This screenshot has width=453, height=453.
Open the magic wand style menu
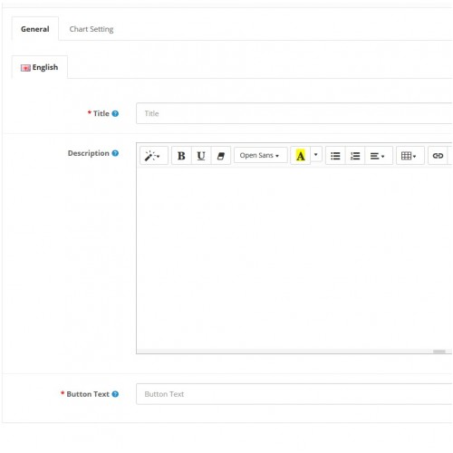(153, 156)
